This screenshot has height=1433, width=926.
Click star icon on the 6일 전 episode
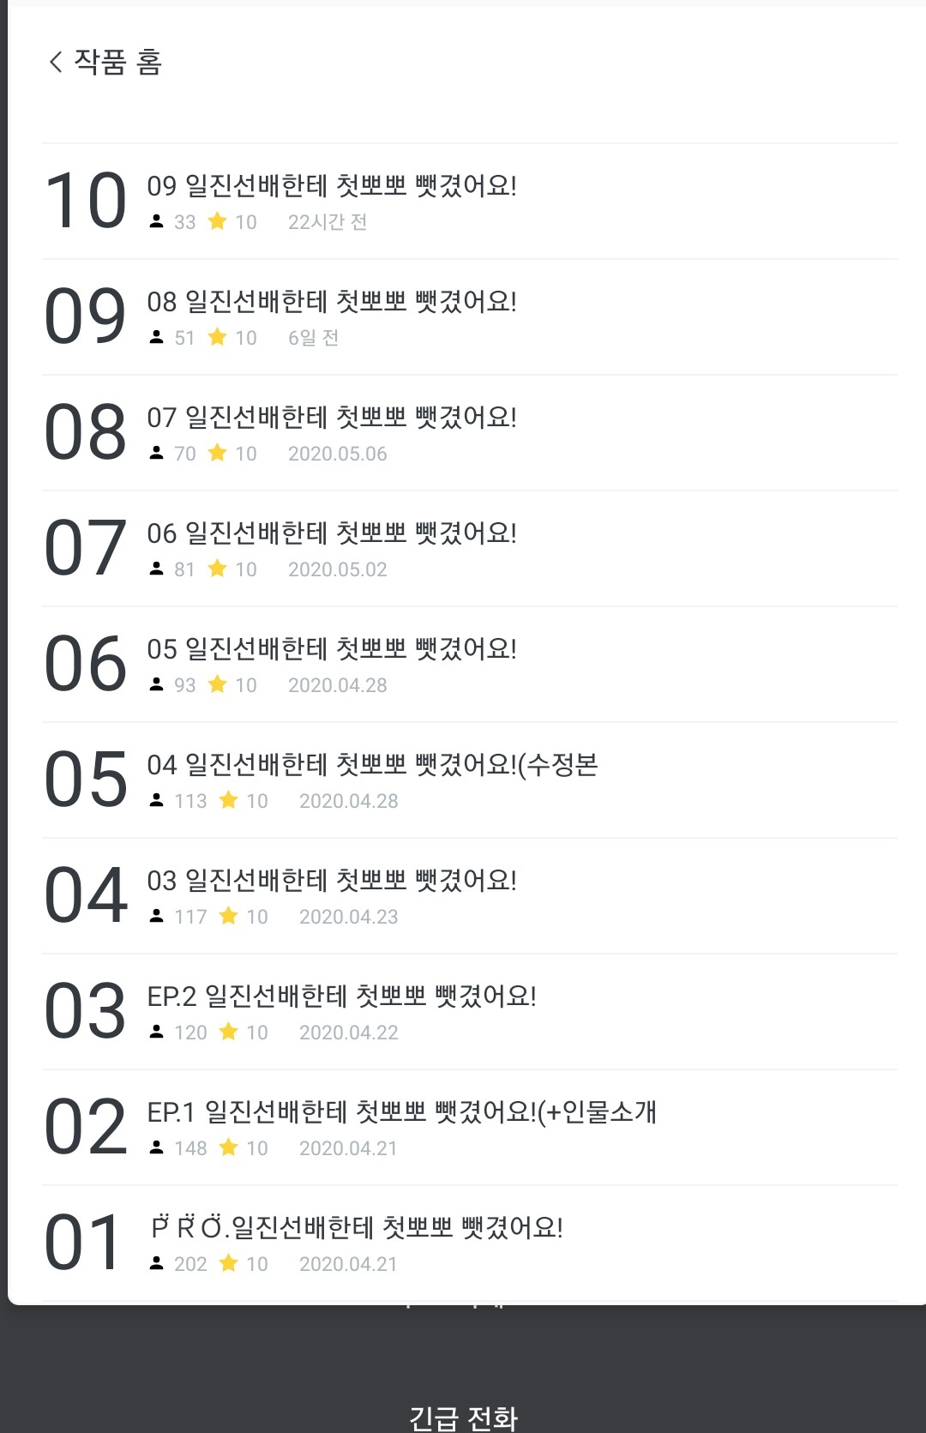click(x=218, y=338)
